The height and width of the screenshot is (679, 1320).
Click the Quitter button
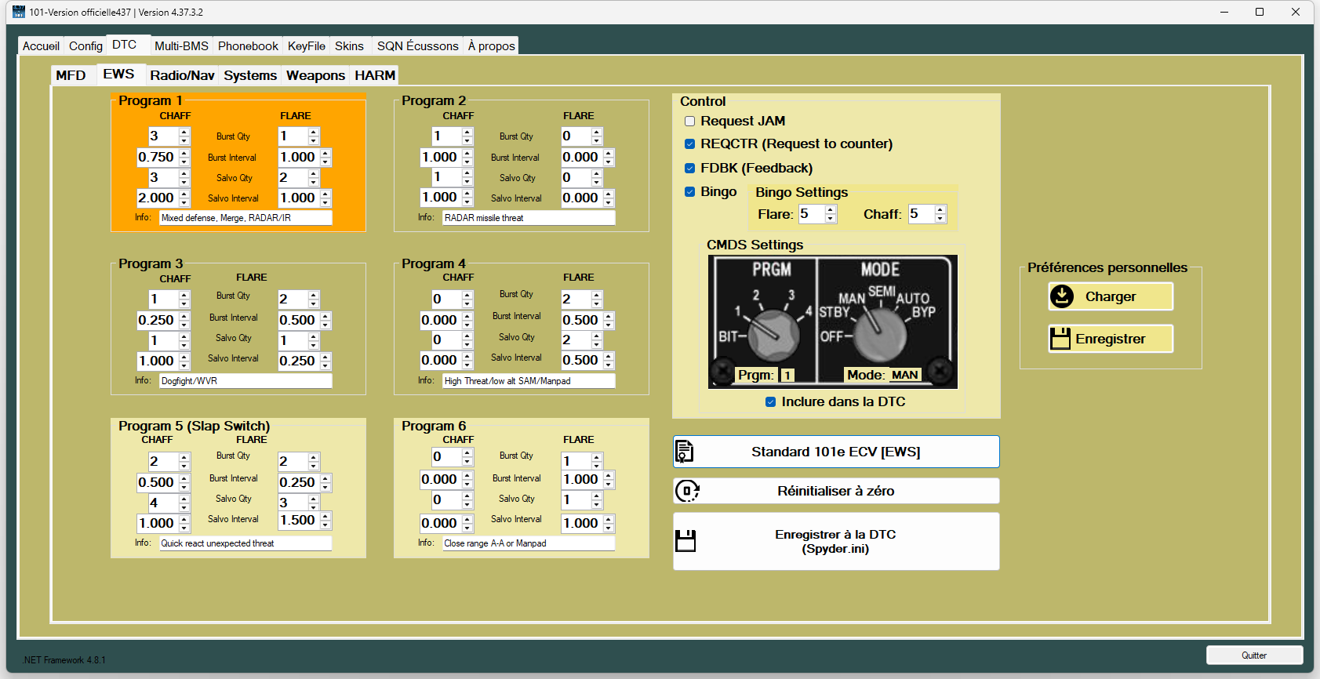[1253, 655]
